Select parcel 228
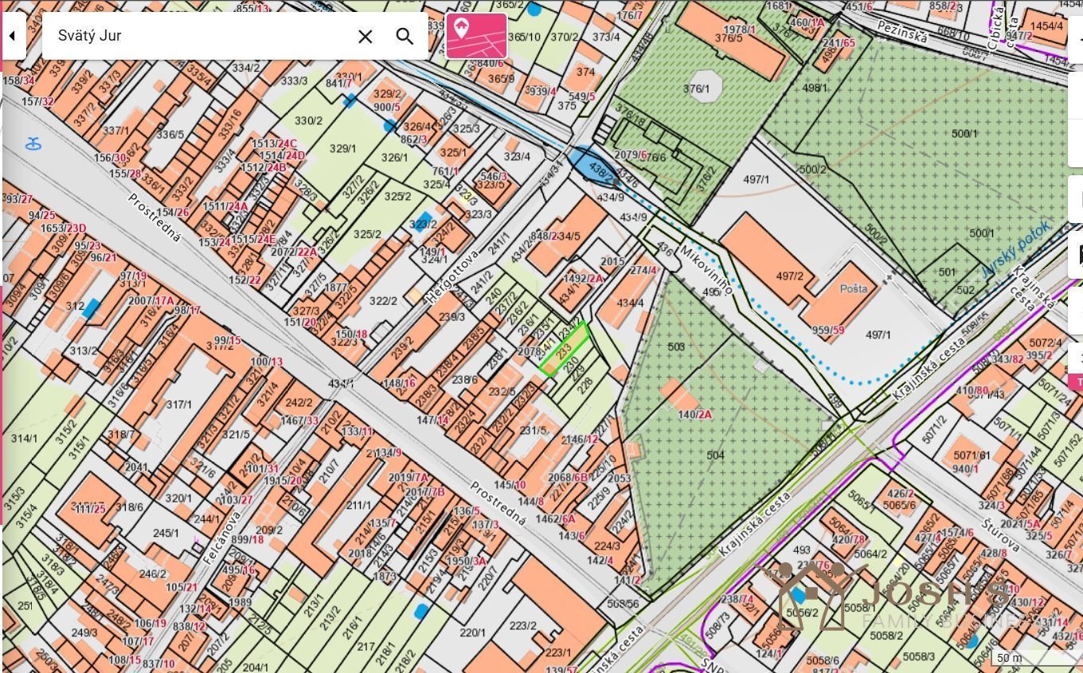Viewport: 1083px width, 673px height. click(x=585, y=385)
